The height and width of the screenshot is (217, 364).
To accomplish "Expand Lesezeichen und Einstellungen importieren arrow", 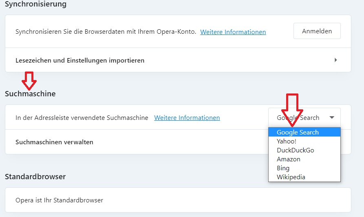I will point(336,60).
